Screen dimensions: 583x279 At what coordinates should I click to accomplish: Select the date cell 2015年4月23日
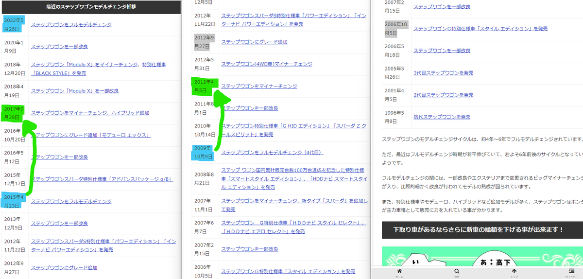[14, 201]
